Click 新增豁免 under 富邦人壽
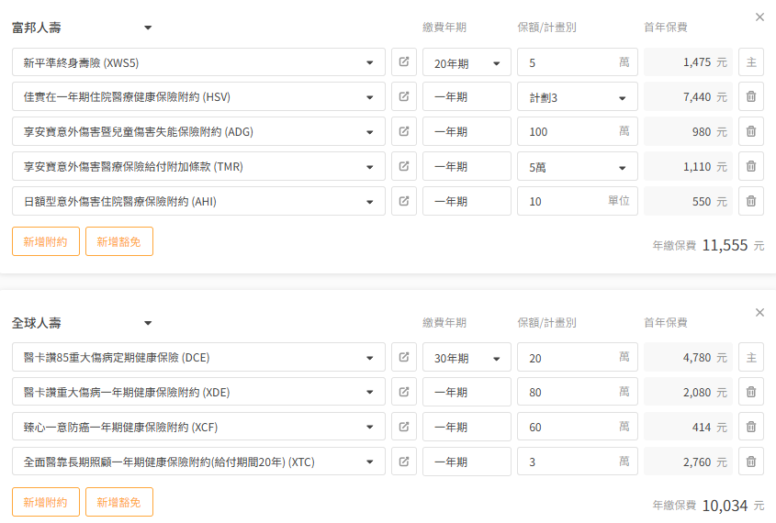This screenshot has height=523, width=776. pyautogui.click(x=119, y=241)
